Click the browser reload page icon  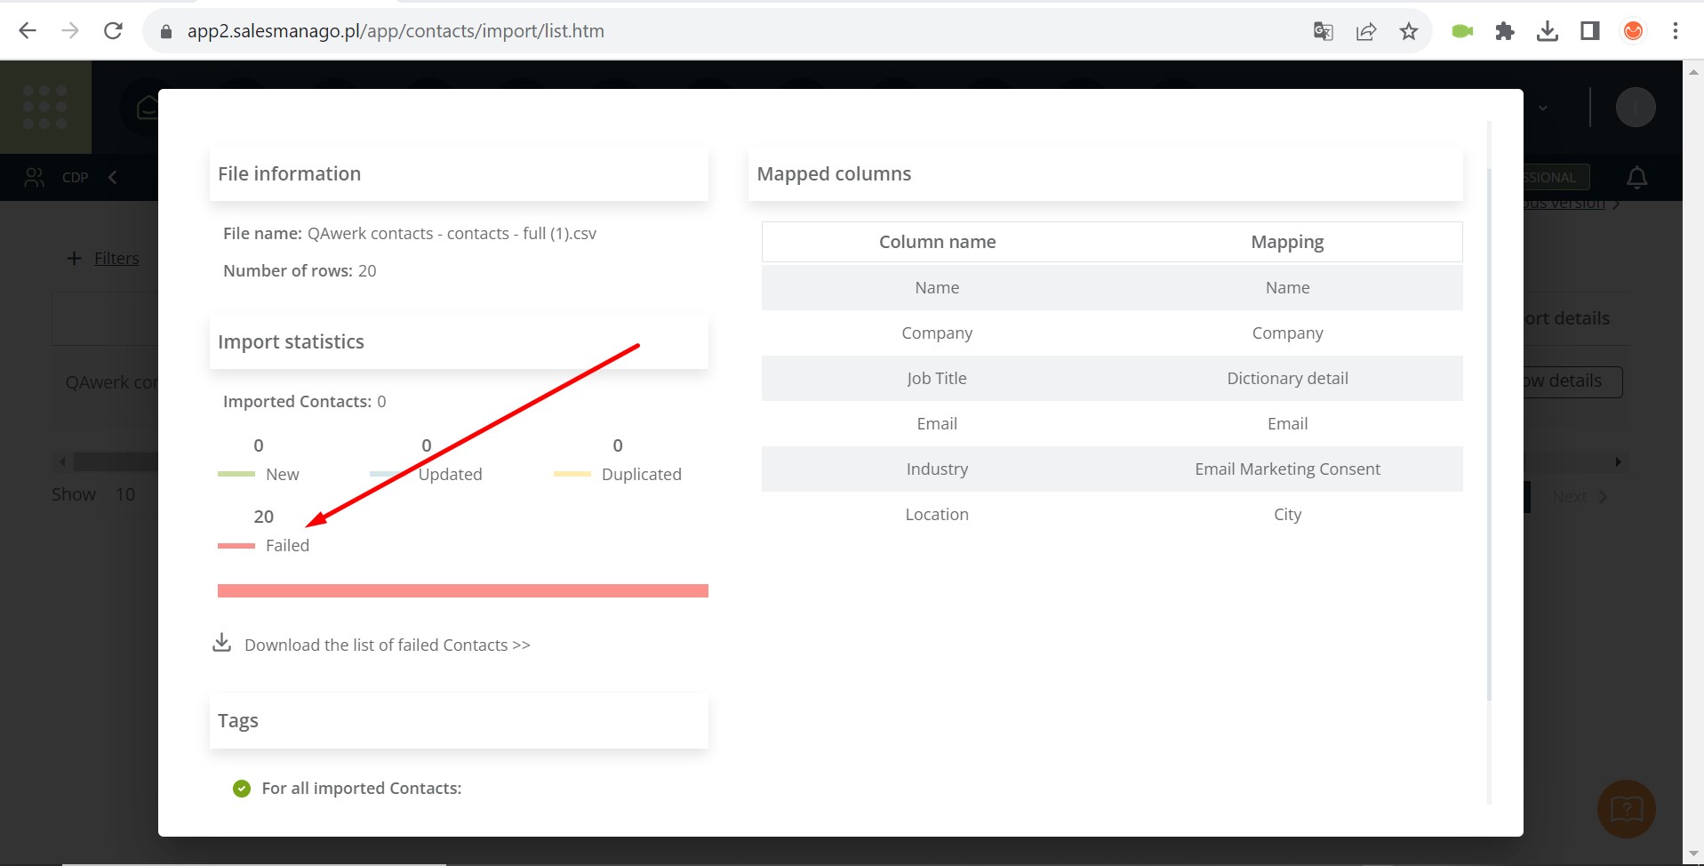[113, 31]
